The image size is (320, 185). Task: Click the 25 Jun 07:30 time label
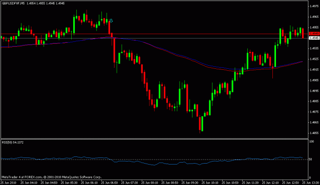click(x=130, y=182)
